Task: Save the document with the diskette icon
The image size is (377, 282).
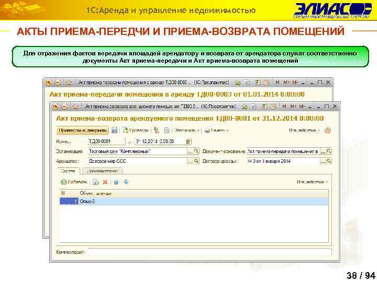Action: coord(115,131)
